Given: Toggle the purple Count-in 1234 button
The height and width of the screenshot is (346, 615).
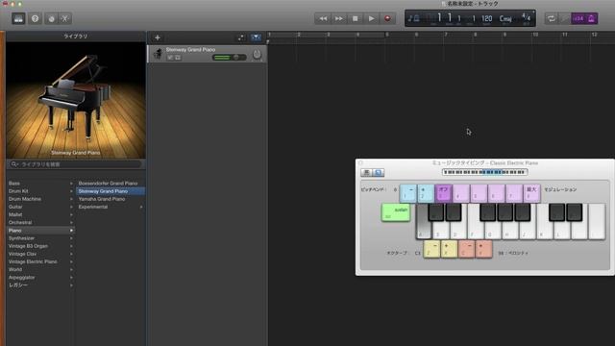Looking at the screenshot, I should [578, 18].
